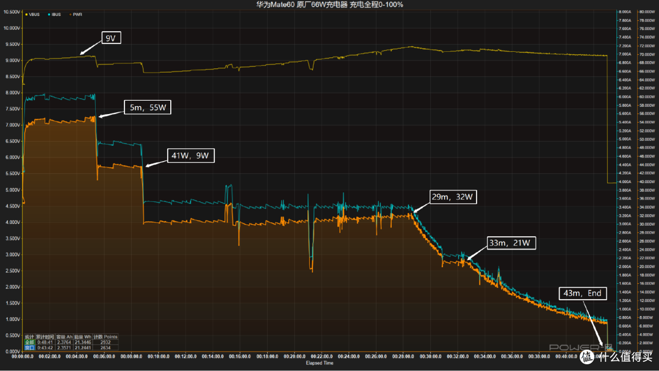The image size is (659, 371).
Task: Click the 00:10:00.0 time axis tick
Action: 159,356
